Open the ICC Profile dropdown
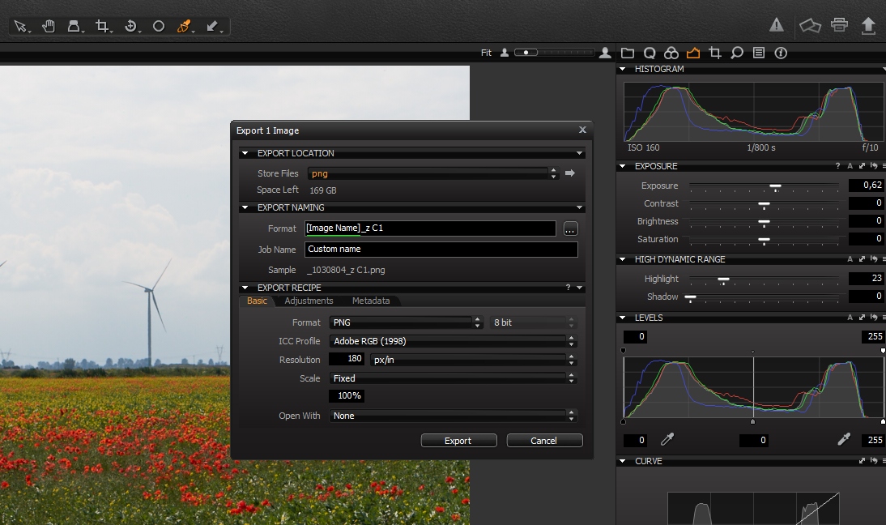The width and height of the screenshot is (886, 525). tap(453, 341)
